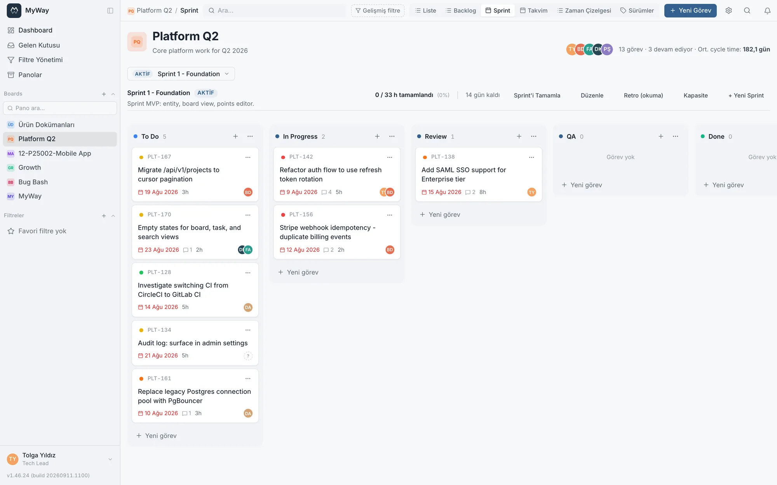Add a new filter with Filtreler plus icon
Image resolution: width=777 pixels, height=485 pixels.
click(104, 216)
